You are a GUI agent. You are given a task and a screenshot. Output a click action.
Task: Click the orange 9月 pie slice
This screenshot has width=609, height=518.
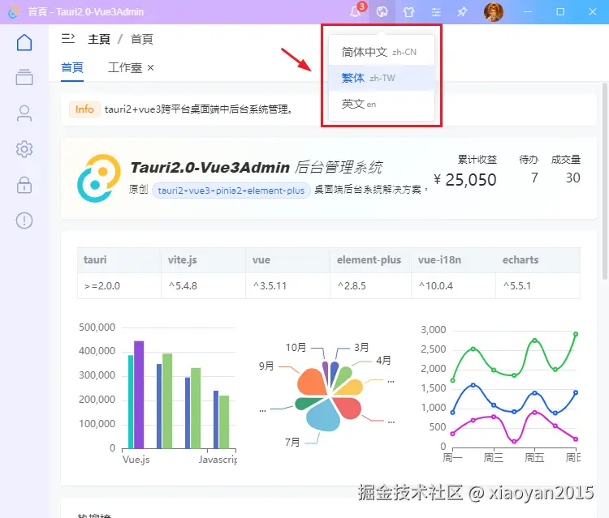tap(312, 382)
